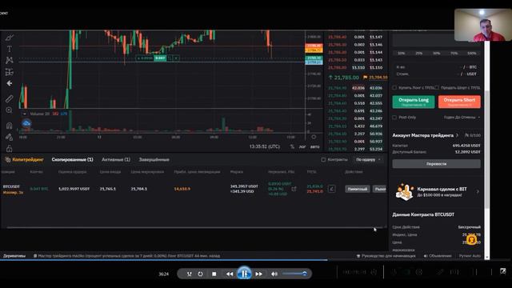Viewport: 512px width, 288px height.
Task: Click the Рыночный close button in position row
Action: pos(380,189)
